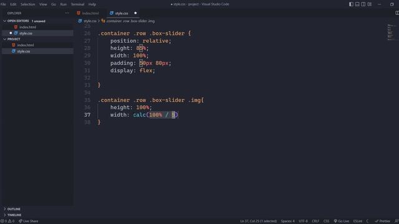Image resolution: width=399 pixels, height=224 pixels.
Task: Click .container .row .box-slider .img breadcrumb
Action: (130, 21)
